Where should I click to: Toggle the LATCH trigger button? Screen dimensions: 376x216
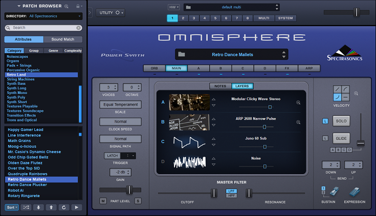click(x=112, y=156)
